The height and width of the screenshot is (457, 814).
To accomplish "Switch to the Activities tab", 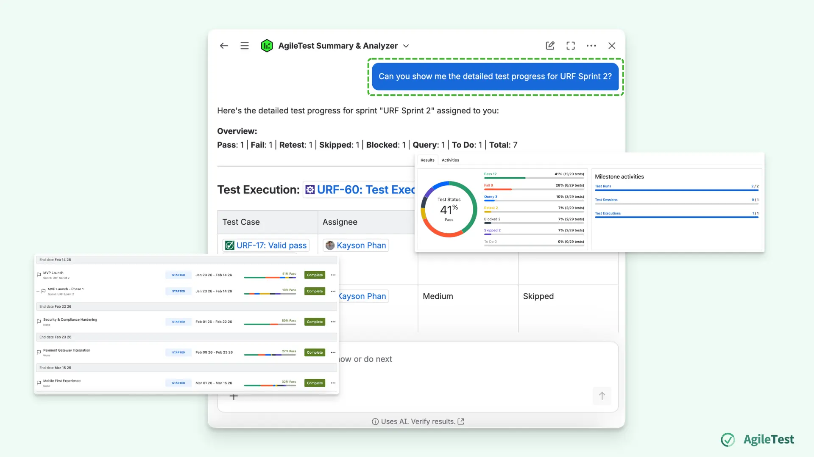I will pyautogui.click(x=450, y=160).
